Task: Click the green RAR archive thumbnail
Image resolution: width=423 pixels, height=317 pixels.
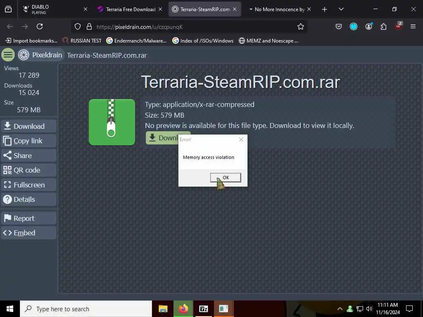Action: [x=112, y=122]
